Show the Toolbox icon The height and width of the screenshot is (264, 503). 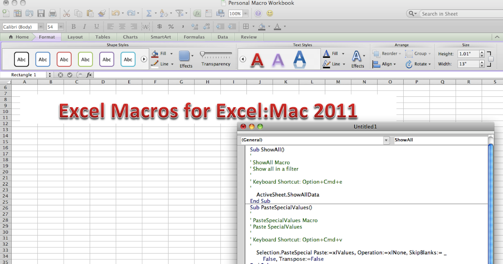209,13
